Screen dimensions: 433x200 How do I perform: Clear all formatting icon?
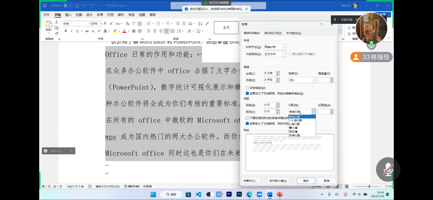tap(128, 24)
